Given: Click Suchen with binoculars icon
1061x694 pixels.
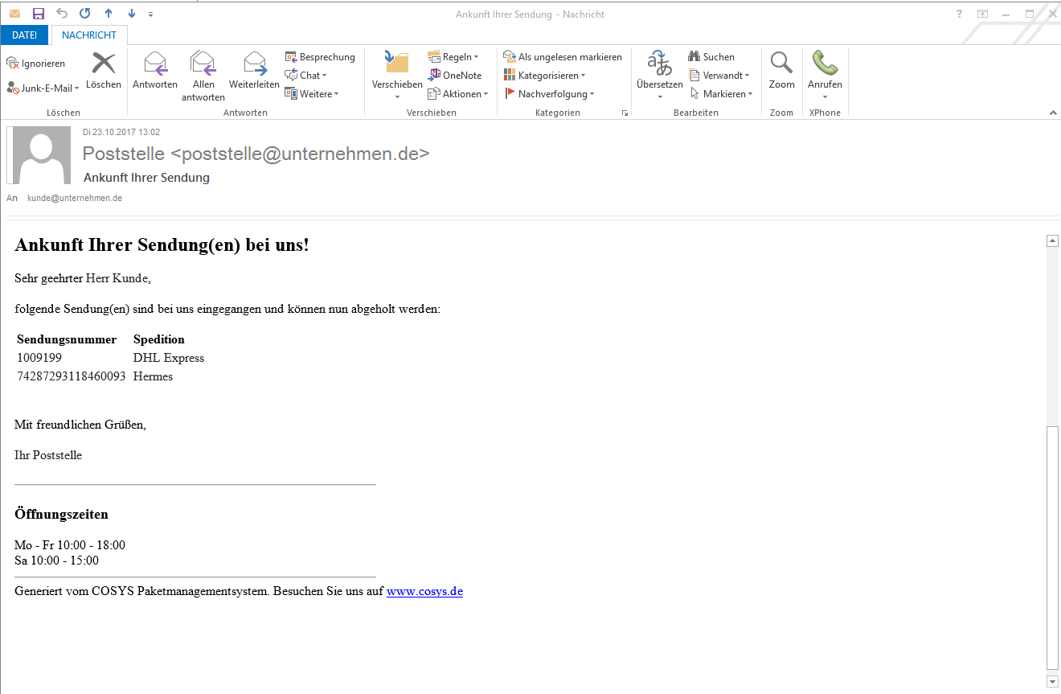Looking at the screenshot, I should 711,57.
